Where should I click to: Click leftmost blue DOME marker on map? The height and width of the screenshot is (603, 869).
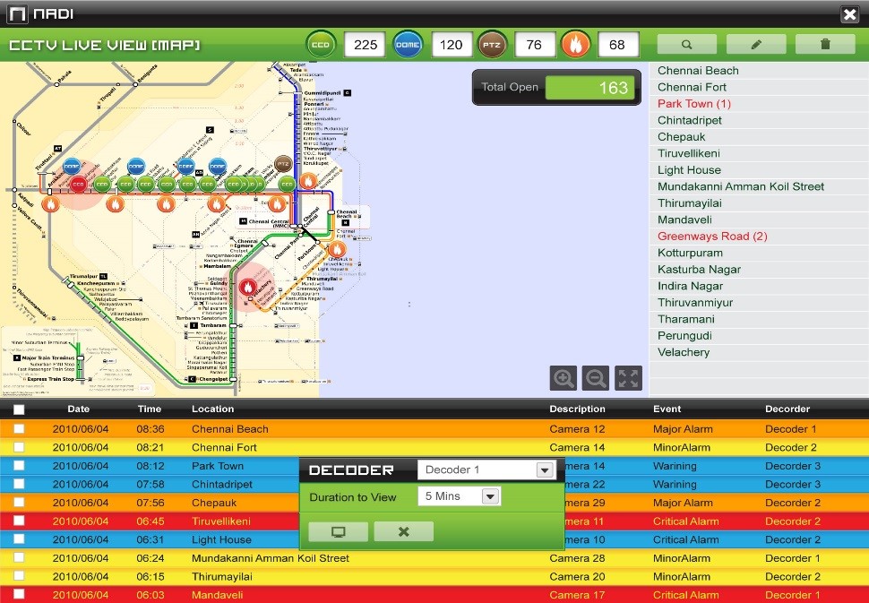tap(72, 167)
